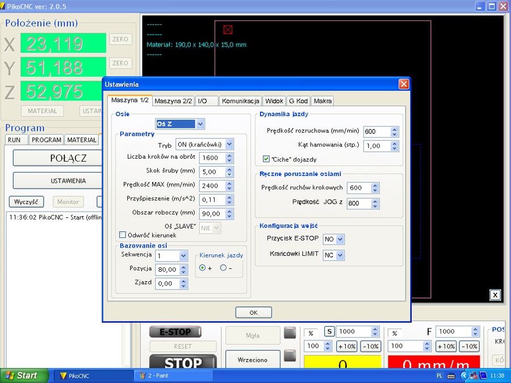Select minus direction radio button
Image resolution: width=511 pixels, height=383 pixels.
click(x=223, y=268)
